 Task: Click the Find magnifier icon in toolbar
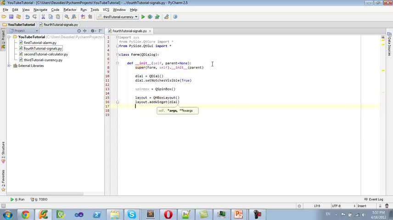pos(67,17)
